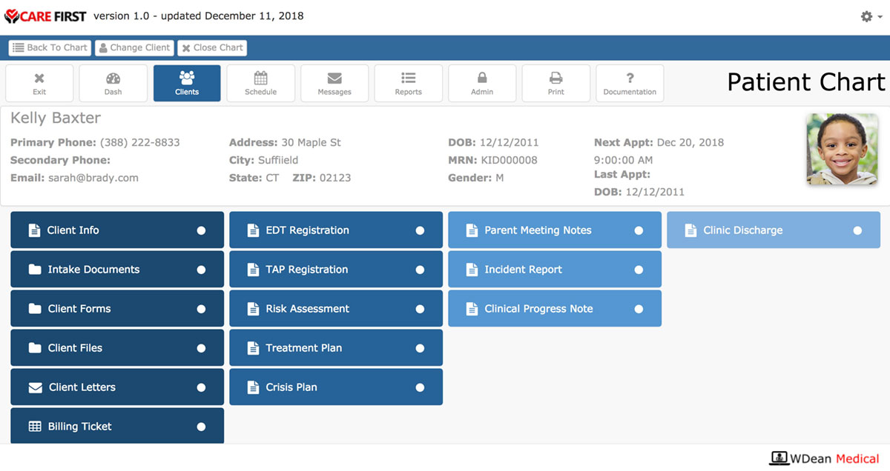Image resolution: width=890 pixels, height=471 pixels.
Task: Toggle the dot on Crisis Plan
Action: coord(420,387)
